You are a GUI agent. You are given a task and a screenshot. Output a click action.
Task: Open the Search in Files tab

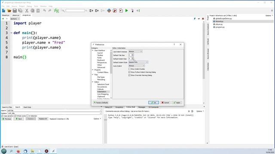click(7, 107)
